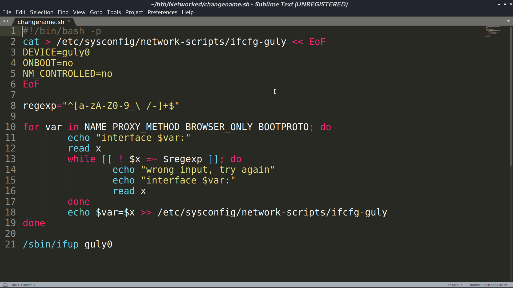Click the previous tab arrow

tap(4, 21)
